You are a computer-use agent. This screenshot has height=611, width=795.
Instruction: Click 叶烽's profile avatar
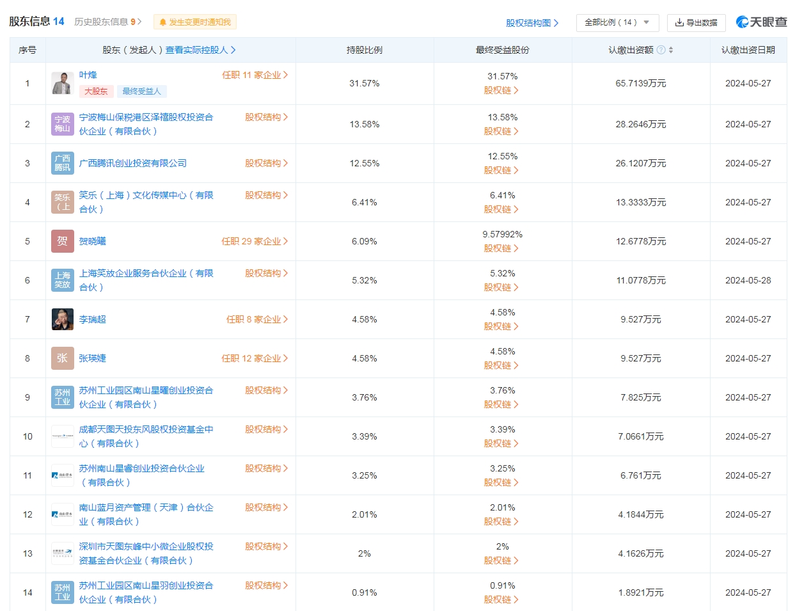point(62,83)
